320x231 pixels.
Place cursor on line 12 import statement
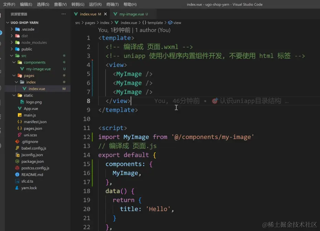(x=176, y=137)
